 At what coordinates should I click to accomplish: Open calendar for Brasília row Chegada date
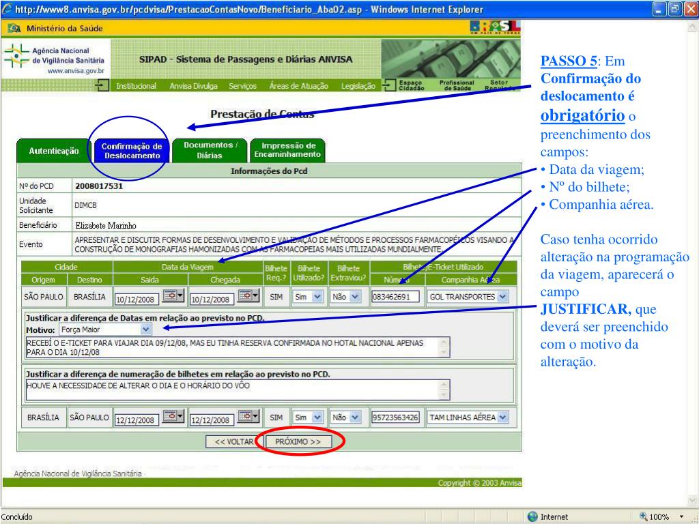click(246, 417)
